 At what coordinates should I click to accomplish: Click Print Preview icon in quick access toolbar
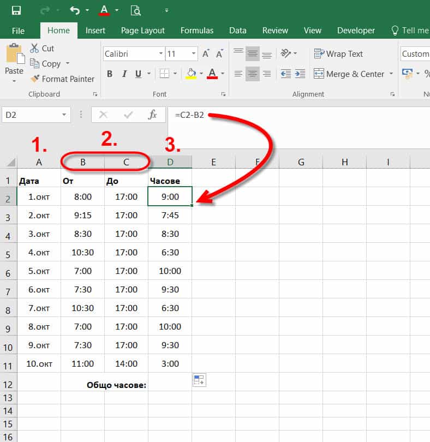[136, 11]
